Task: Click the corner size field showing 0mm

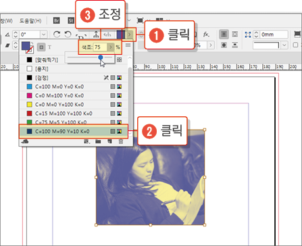Action: click(x=274, y=34)
